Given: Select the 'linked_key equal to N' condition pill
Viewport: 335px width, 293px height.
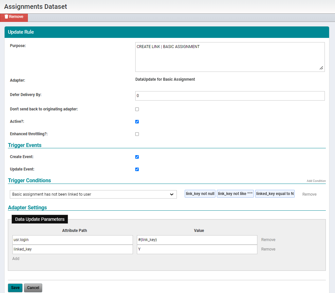Looking at the screenshot, I should pos(275,193).
